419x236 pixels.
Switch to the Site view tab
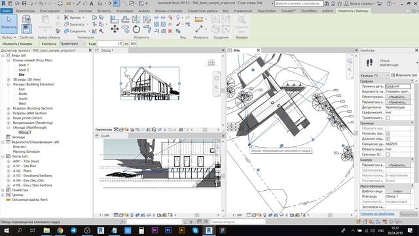point(237,50)
